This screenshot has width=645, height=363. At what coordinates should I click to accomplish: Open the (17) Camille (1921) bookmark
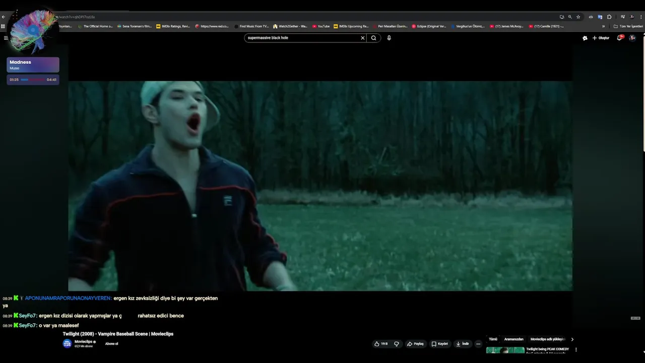pos(546,26)
